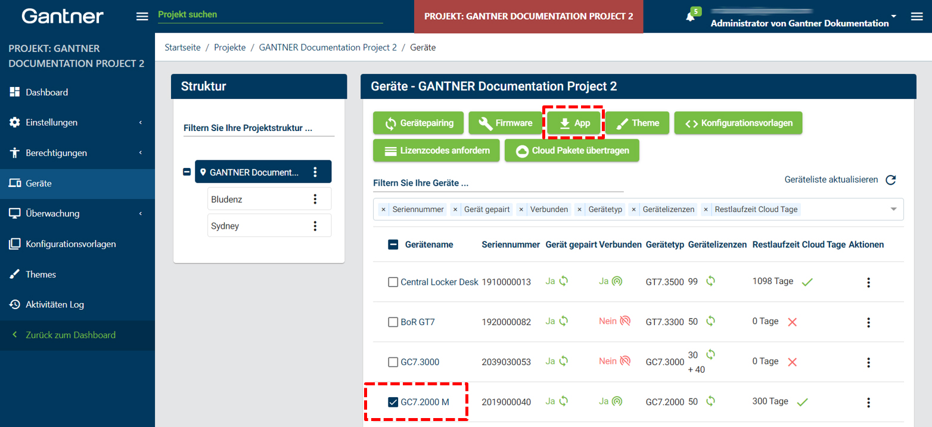Open options dots for GANTNER Document... node
This screenshot has height=427, width=932.
coord(315,173)
